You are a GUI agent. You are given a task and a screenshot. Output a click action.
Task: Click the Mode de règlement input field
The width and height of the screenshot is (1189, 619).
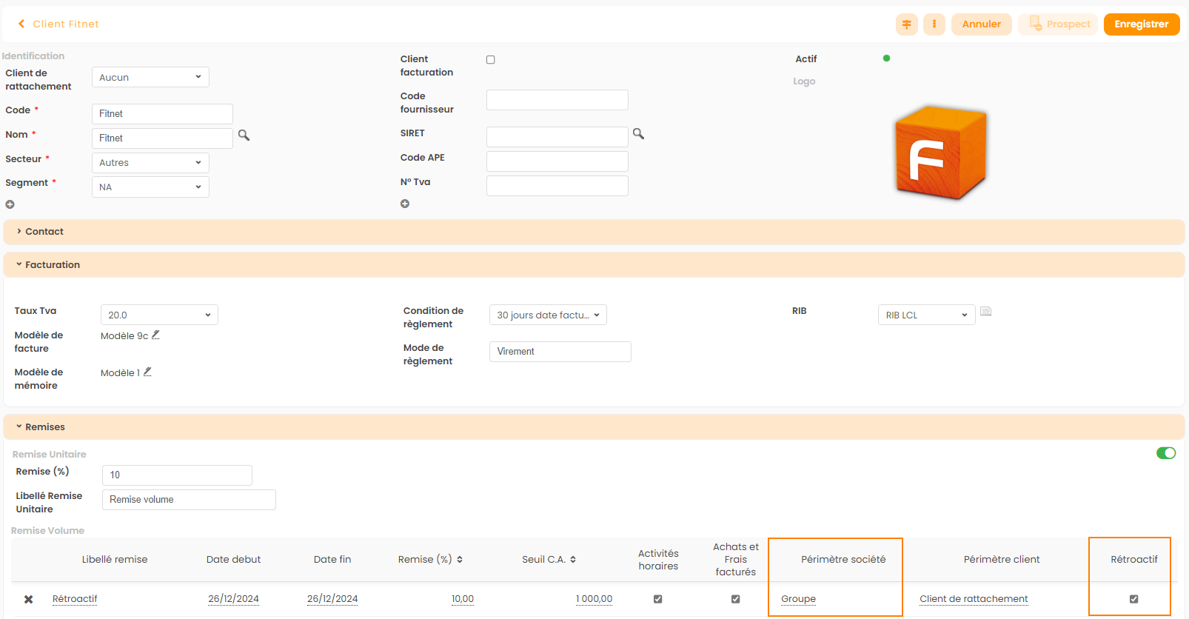click(560, 352)
